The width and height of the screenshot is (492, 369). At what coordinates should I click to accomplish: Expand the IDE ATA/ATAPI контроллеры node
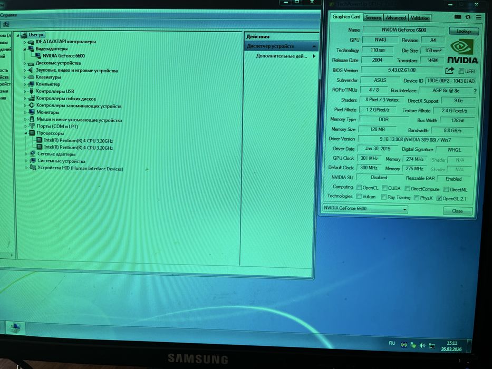24,42
